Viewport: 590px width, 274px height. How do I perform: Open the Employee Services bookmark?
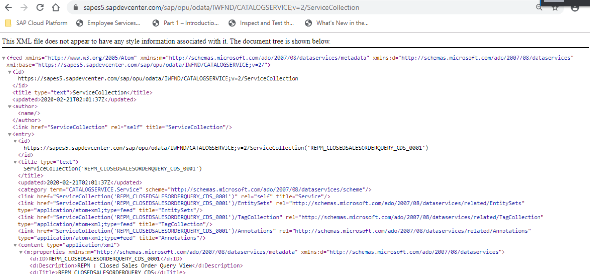pos(108,23)
